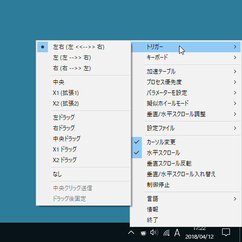Enable 垂直スクロール反転 option
This screenshot has height=242, width=242.
[186, 164]
